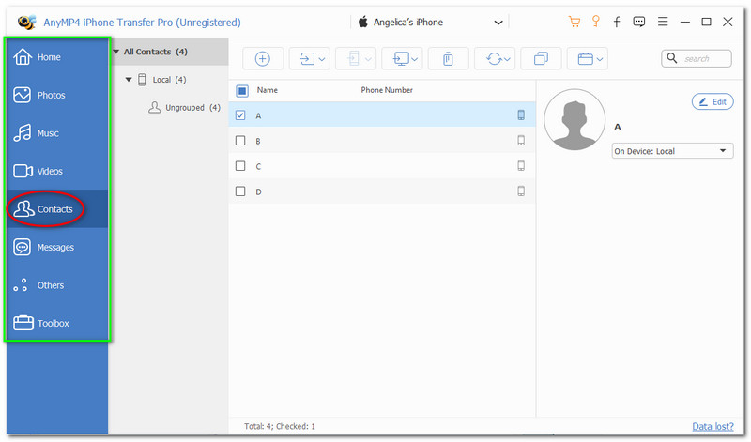Screen dimensions: 751x442
Task: Open the Data lost? link
Action: 713,426
